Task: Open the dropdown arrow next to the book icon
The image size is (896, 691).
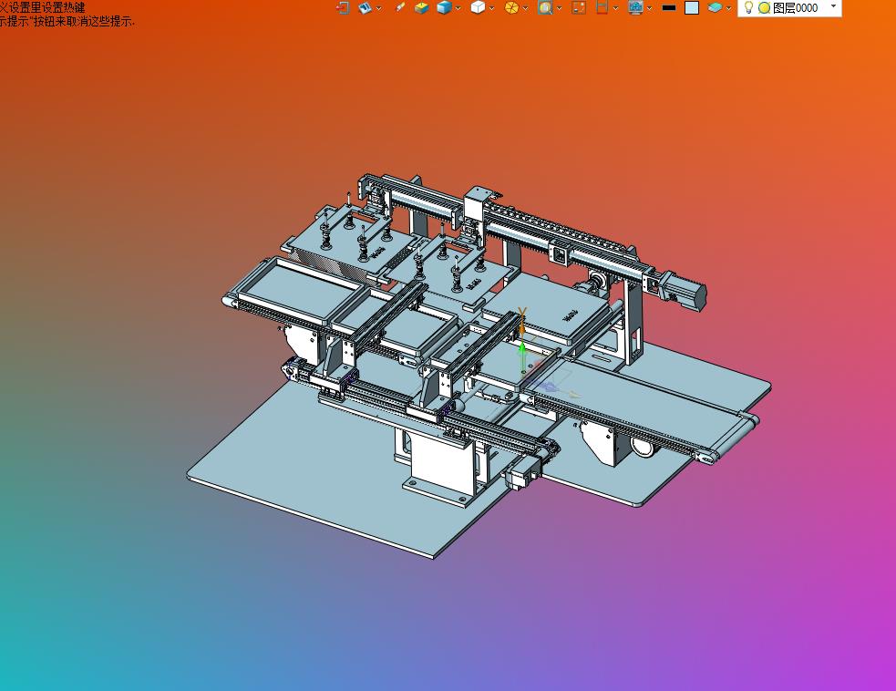Action: [379, 8]
